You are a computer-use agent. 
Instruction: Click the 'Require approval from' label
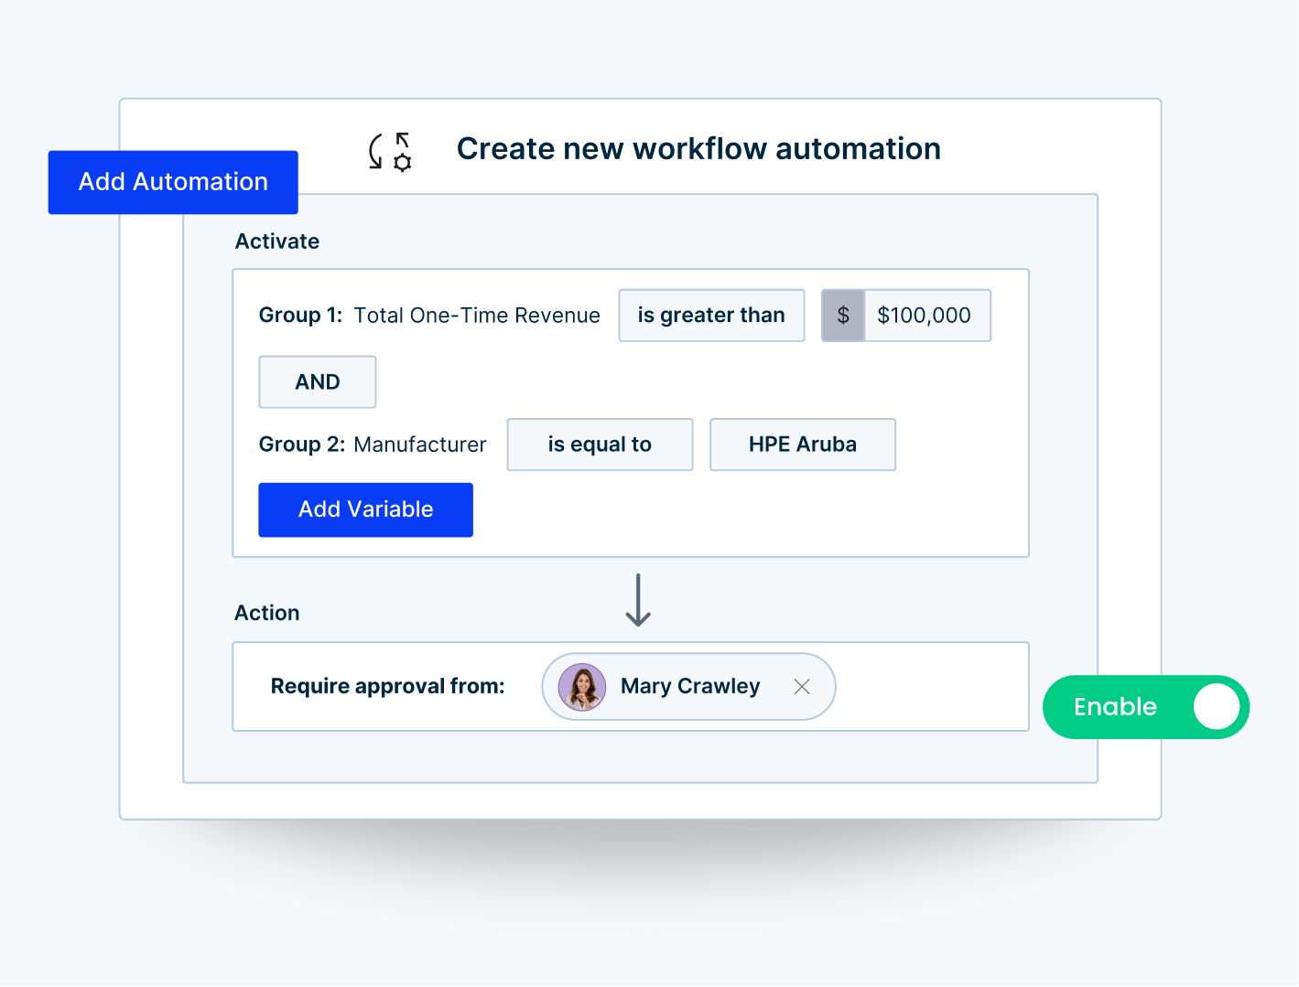pyautogui.click(x=387, y=686)
